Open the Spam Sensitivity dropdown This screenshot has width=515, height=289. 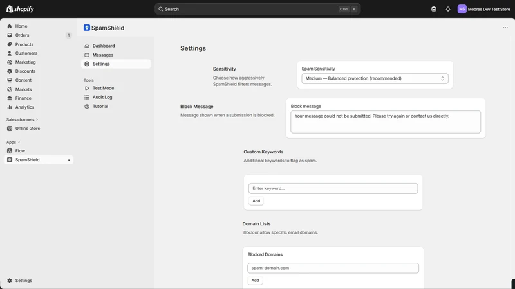click(375, 78)
